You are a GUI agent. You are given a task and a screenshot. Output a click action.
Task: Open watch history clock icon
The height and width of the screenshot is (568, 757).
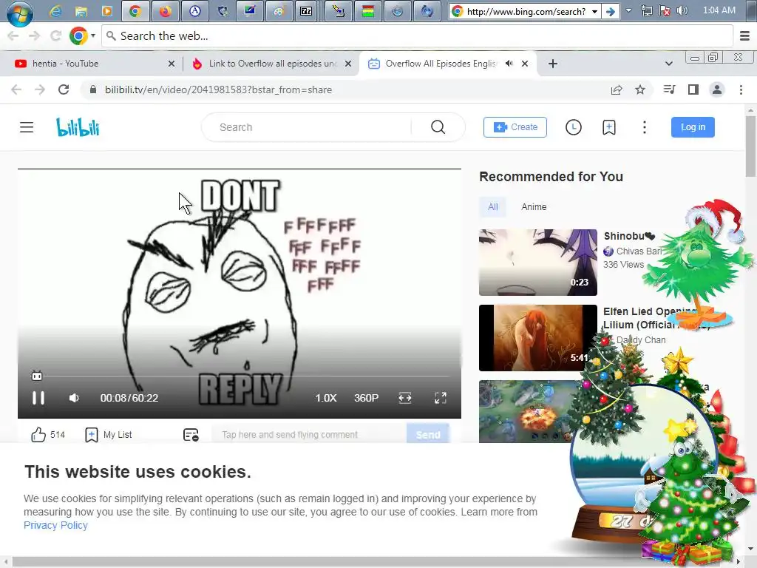tap(573, 127)
